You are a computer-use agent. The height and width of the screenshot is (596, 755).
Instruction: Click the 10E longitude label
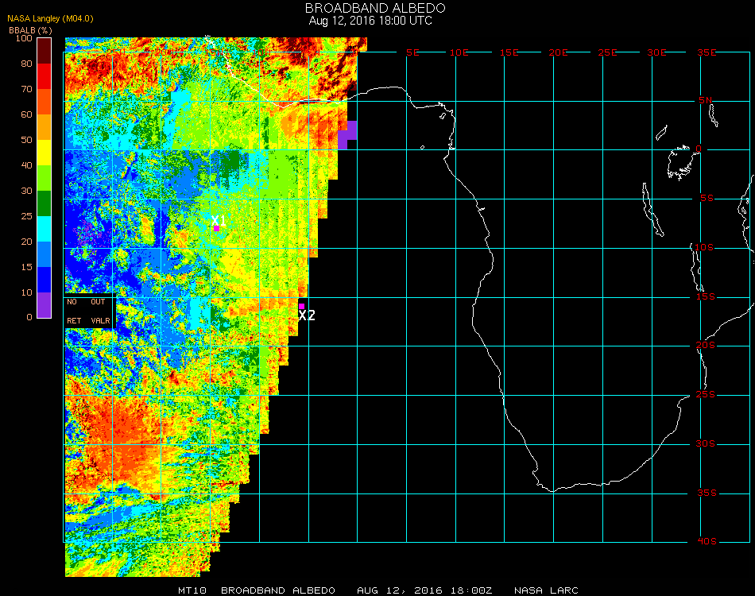[459, 52]
